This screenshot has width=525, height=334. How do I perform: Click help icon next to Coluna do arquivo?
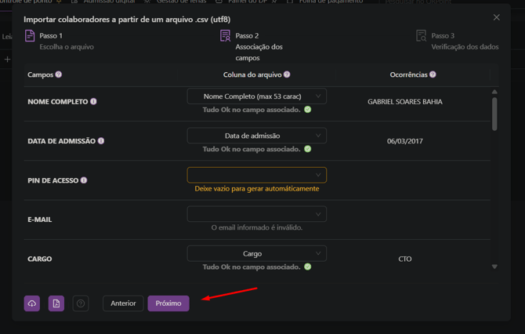[287, 74]
